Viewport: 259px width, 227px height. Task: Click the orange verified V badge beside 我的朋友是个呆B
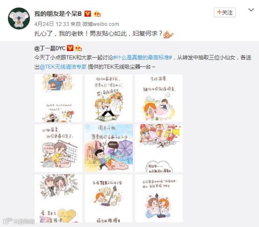click(88, 14)
